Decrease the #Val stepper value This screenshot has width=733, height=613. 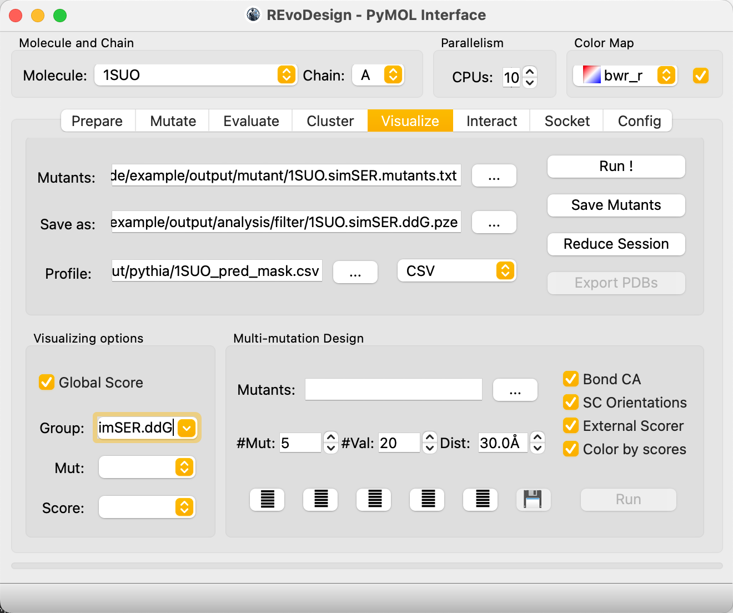pyautogui.click(x=430, y=448)
